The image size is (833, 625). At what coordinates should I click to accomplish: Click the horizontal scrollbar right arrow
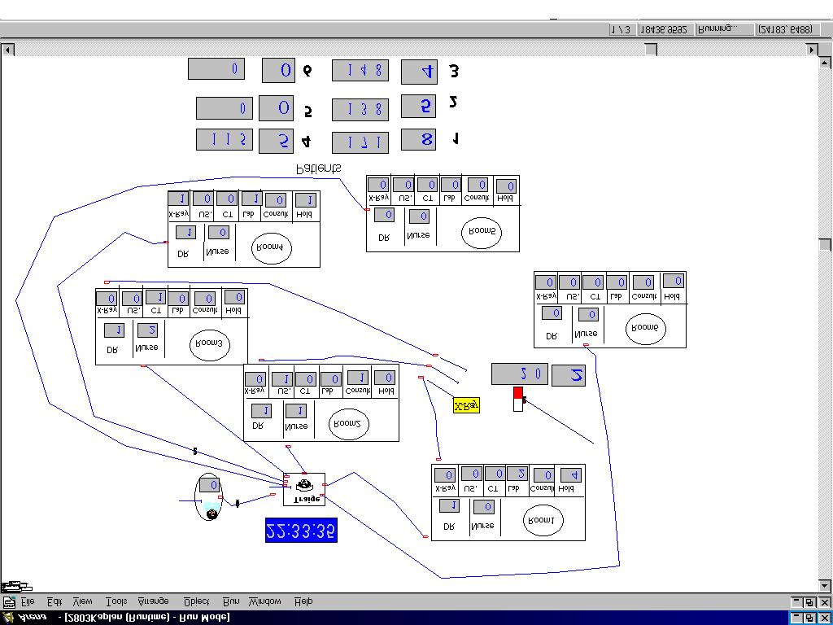pyautogui.click(x=811, y=50)
